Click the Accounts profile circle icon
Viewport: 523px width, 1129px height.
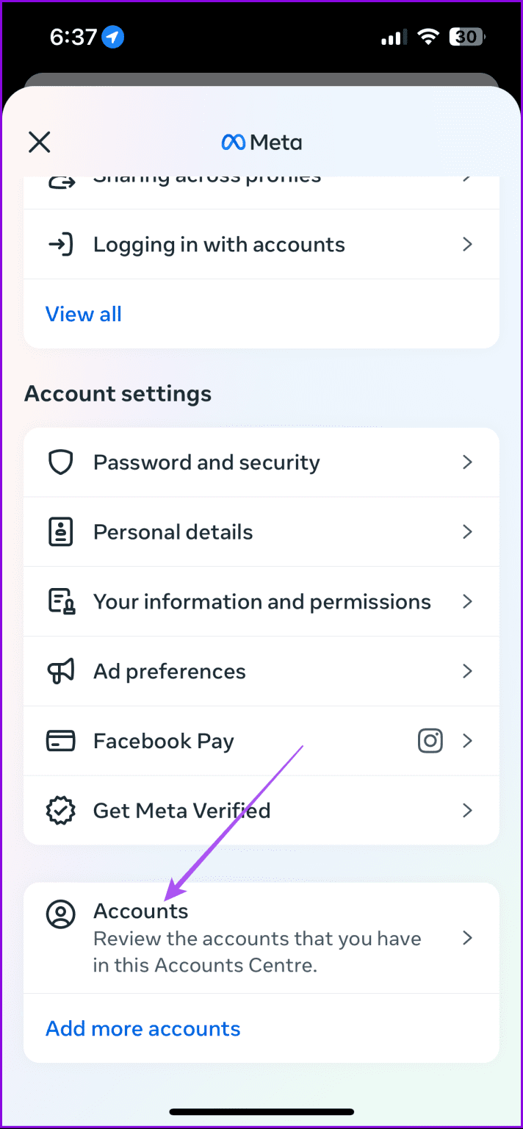(60, 914)
